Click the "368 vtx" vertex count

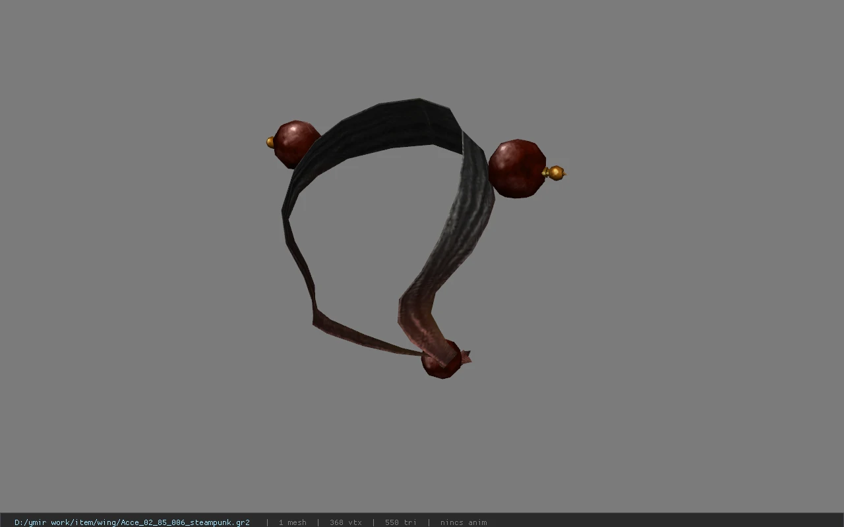[x=346, y=522]
